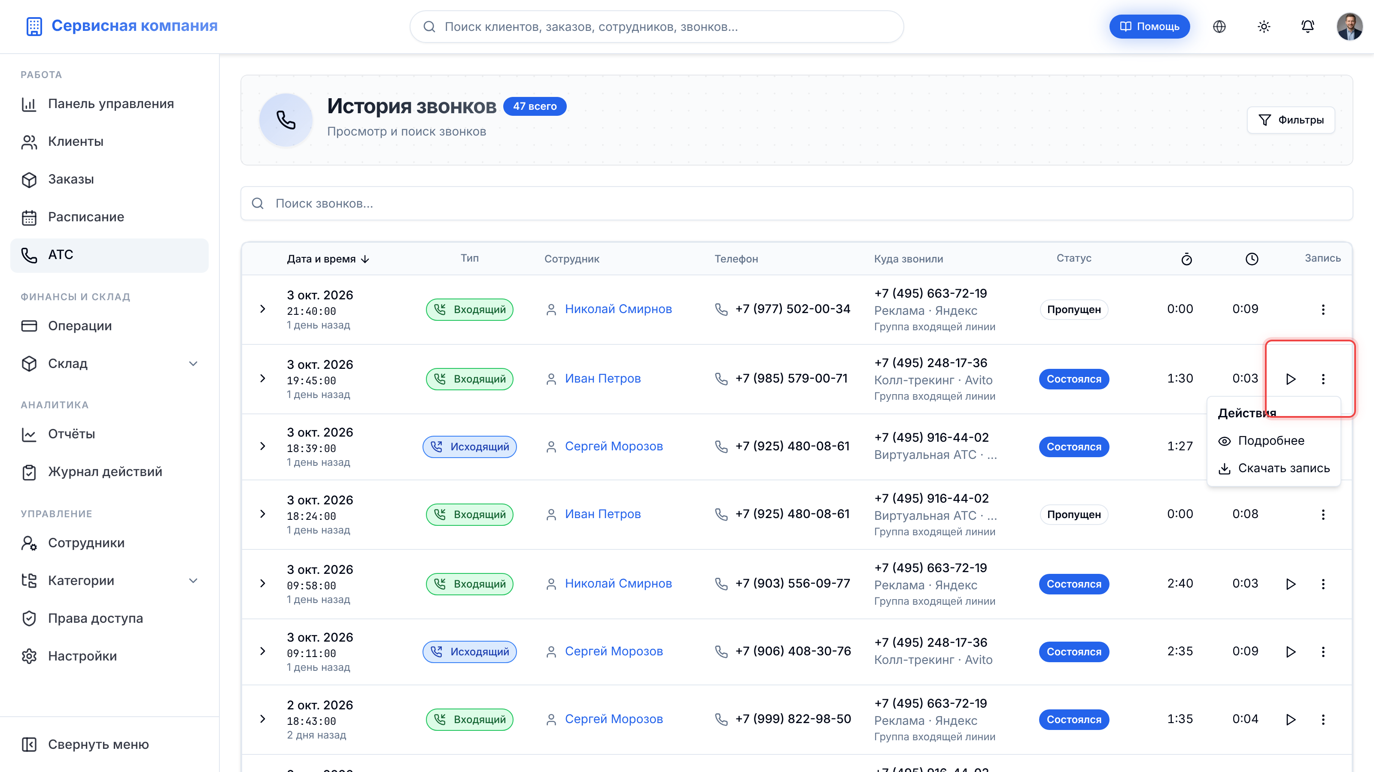Viewport: 1374px width, 772px height.
Task: Play recording for the 2 окт. 18:43:00 call
Action: (1290, 719)
